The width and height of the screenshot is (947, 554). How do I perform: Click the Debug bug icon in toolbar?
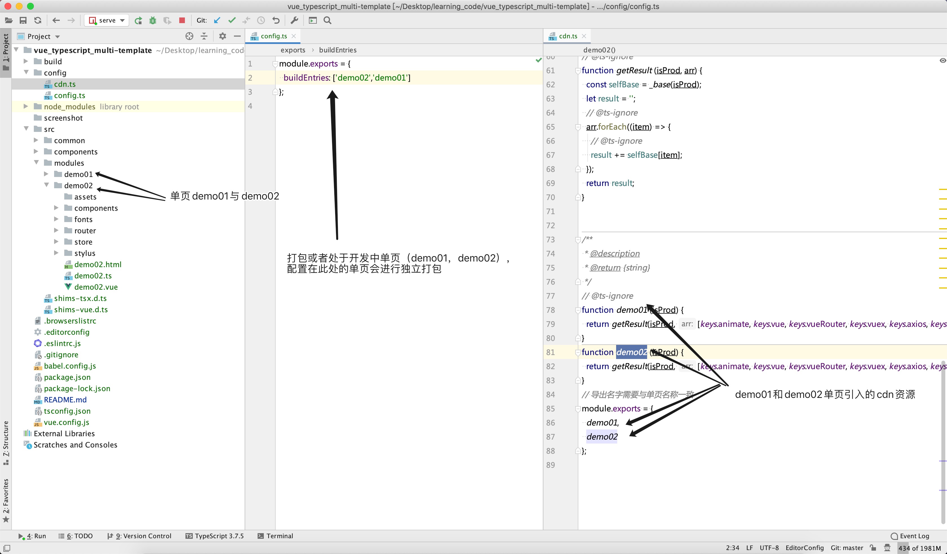pyautogui.click(x=152, y=20)
